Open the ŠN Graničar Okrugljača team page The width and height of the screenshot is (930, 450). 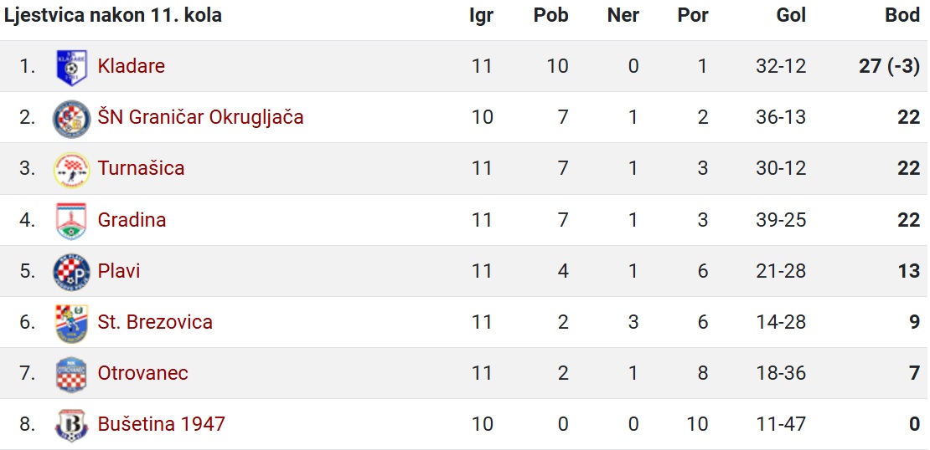point(200,117)
